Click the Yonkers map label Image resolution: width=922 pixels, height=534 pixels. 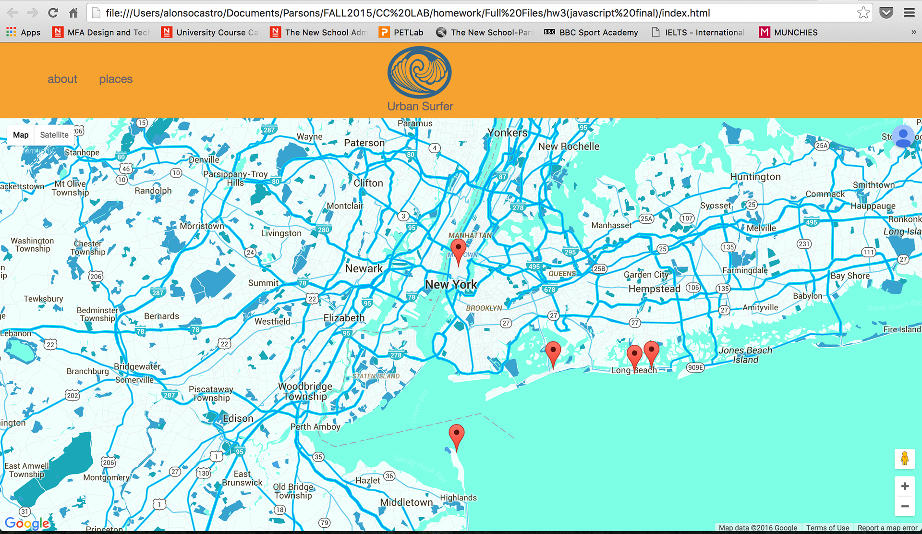click(508, 133)
